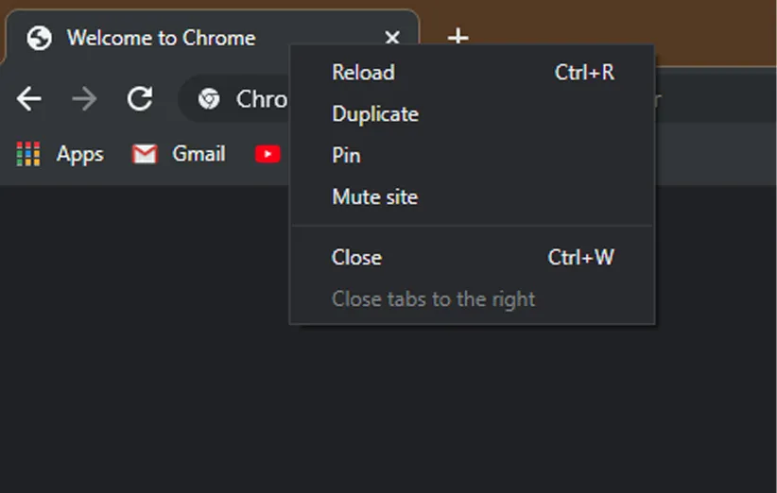
Task: Mute site from the context menu
Action: (x=374, y=197)
